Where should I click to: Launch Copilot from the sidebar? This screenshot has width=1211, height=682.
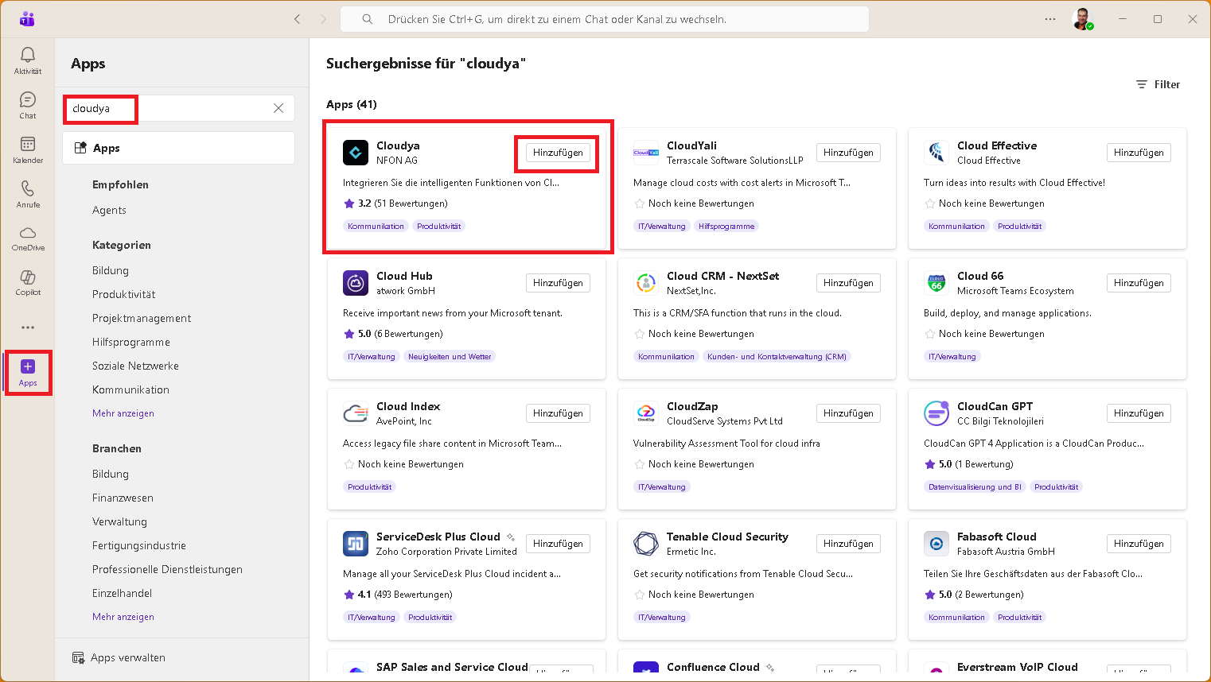(28, 281)
